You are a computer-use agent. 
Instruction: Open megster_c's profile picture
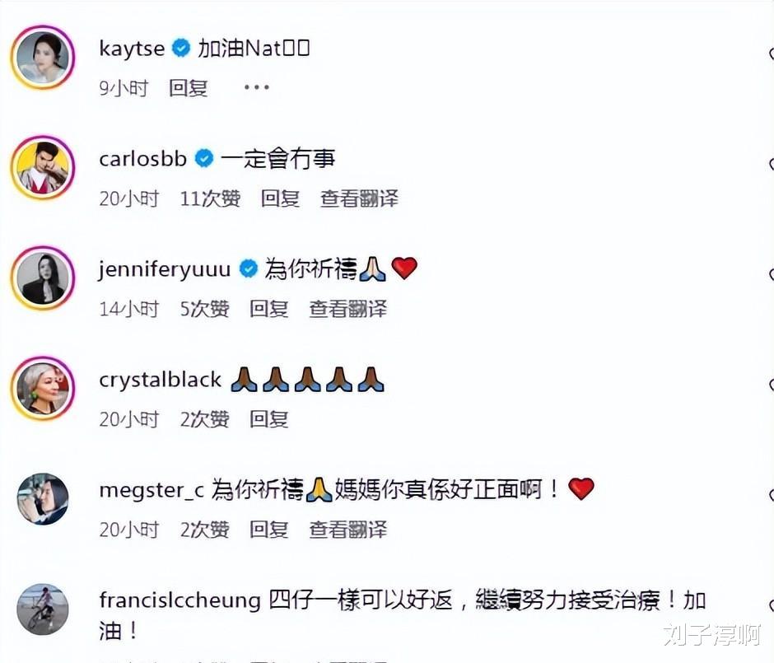(x=43, y=498)
